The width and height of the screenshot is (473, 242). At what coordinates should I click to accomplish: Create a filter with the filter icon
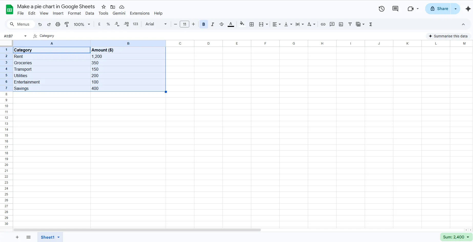pyautogui.click(x=350, y=24)
